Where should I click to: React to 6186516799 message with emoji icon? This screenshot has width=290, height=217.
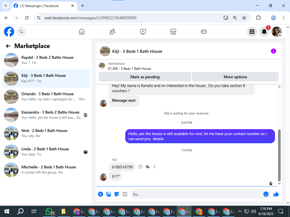click(x=140, y=167)
